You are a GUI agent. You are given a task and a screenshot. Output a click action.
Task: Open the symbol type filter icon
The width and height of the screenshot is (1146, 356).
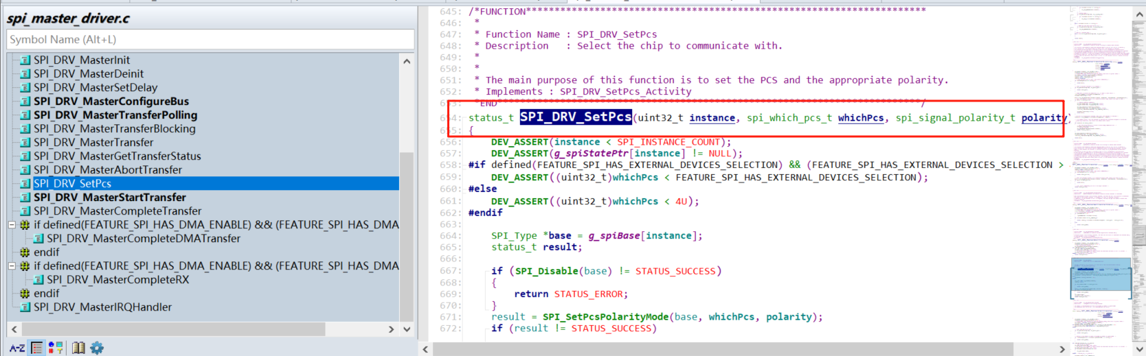(56, 348)
